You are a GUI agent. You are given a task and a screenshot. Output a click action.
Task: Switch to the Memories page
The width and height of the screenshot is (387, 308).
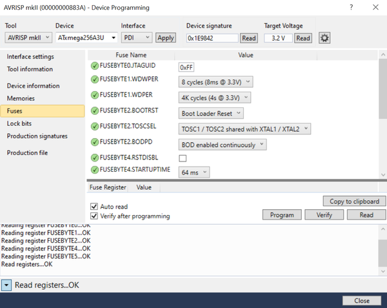(21, 98)
